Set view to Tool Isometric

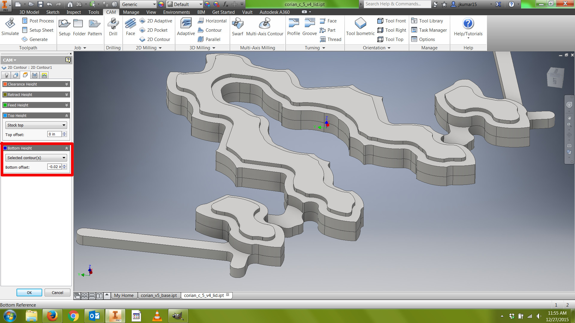[360, 27]
